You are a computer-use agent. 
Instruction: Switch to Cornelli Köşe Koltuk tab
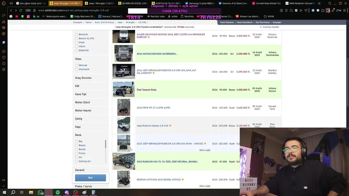coord(267,4)
